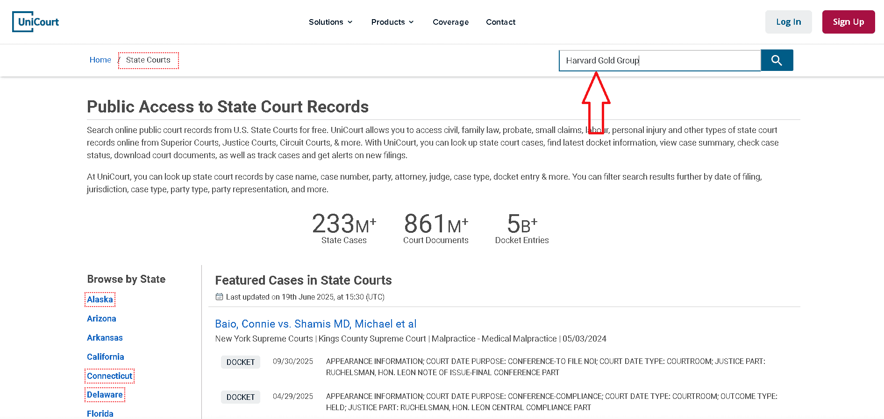Click the first DOCKET badge dated 09/30/2025
Viewport: 884px width, 419px height.
[240, 362]
